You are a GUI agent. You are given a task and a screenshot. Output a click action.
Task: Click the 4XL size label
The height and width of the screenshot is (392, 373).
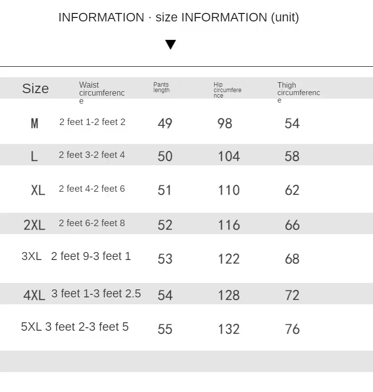(34, 295)
